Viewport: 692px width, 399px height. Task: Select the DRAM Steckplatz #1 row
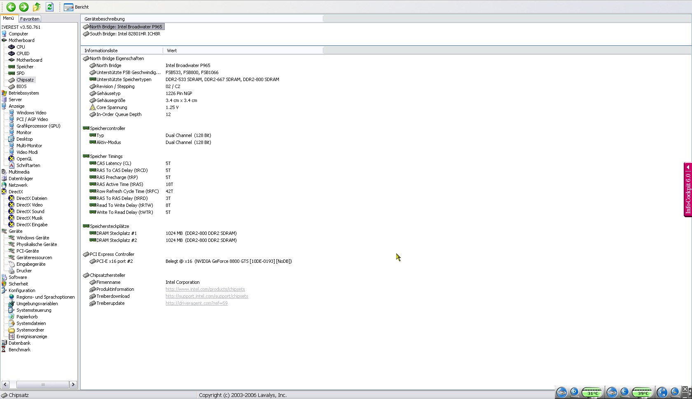[x=202, y=233]
